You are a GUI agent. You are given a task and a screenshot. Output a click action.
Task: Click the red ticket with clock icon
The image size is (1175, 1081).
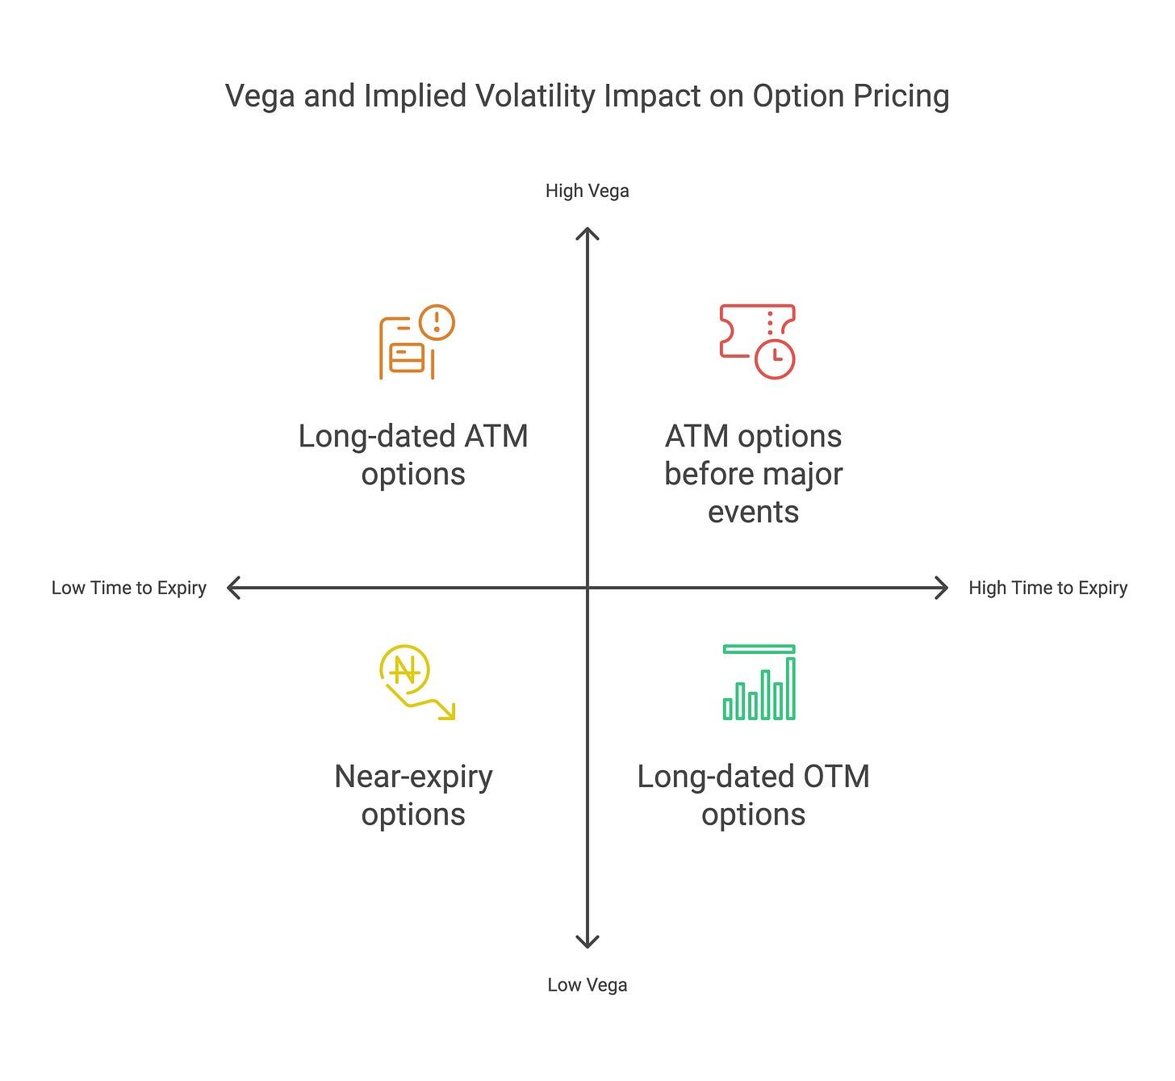(757, 341)
